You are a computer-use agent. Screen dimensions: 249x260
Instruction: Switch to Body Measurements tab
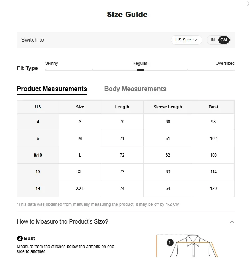click(x=135, y=89)
